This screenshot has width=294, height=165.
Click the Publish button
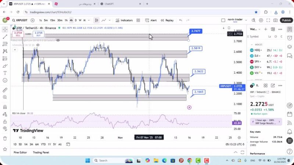(286, 21)
